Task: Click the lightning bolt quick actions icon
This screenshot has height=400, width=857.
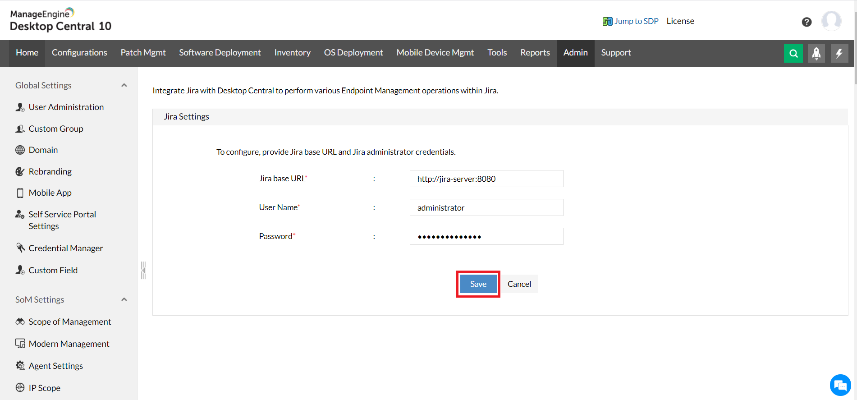Action: tap(839, 53)
